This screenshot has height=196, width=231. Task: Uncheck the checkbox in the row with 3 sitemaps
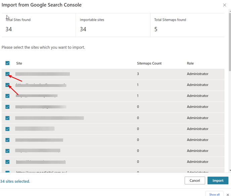pos(7,74)
